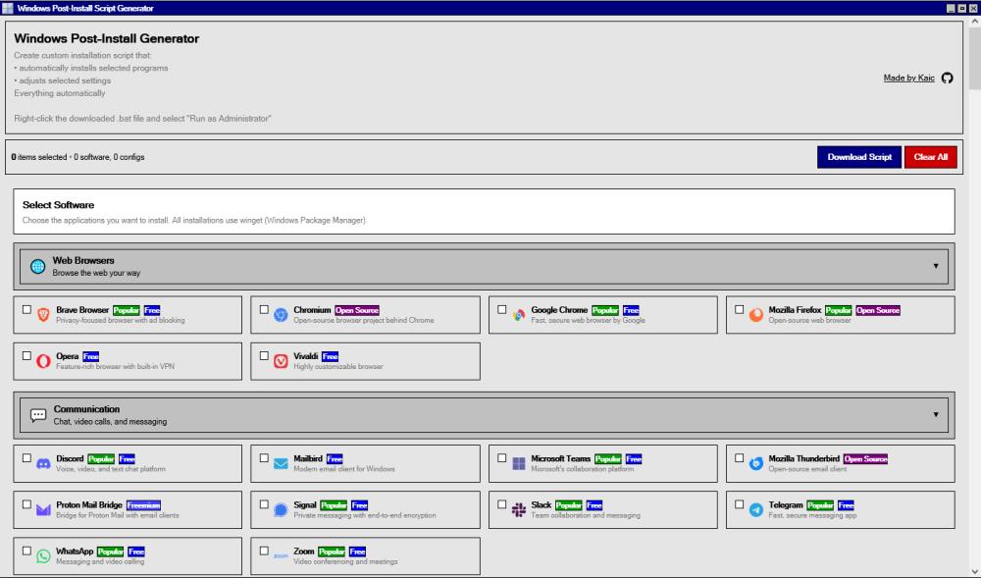Click the Popular badge on WhatsApp
The height and width of the screenshot is (578, 981).
tap(110, 552)
